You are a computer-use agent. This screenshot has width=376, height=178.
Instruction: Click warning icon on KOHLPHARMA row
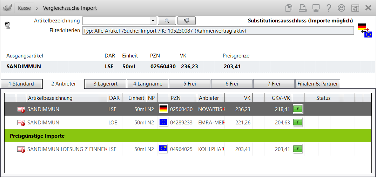[x=21, y=149]
